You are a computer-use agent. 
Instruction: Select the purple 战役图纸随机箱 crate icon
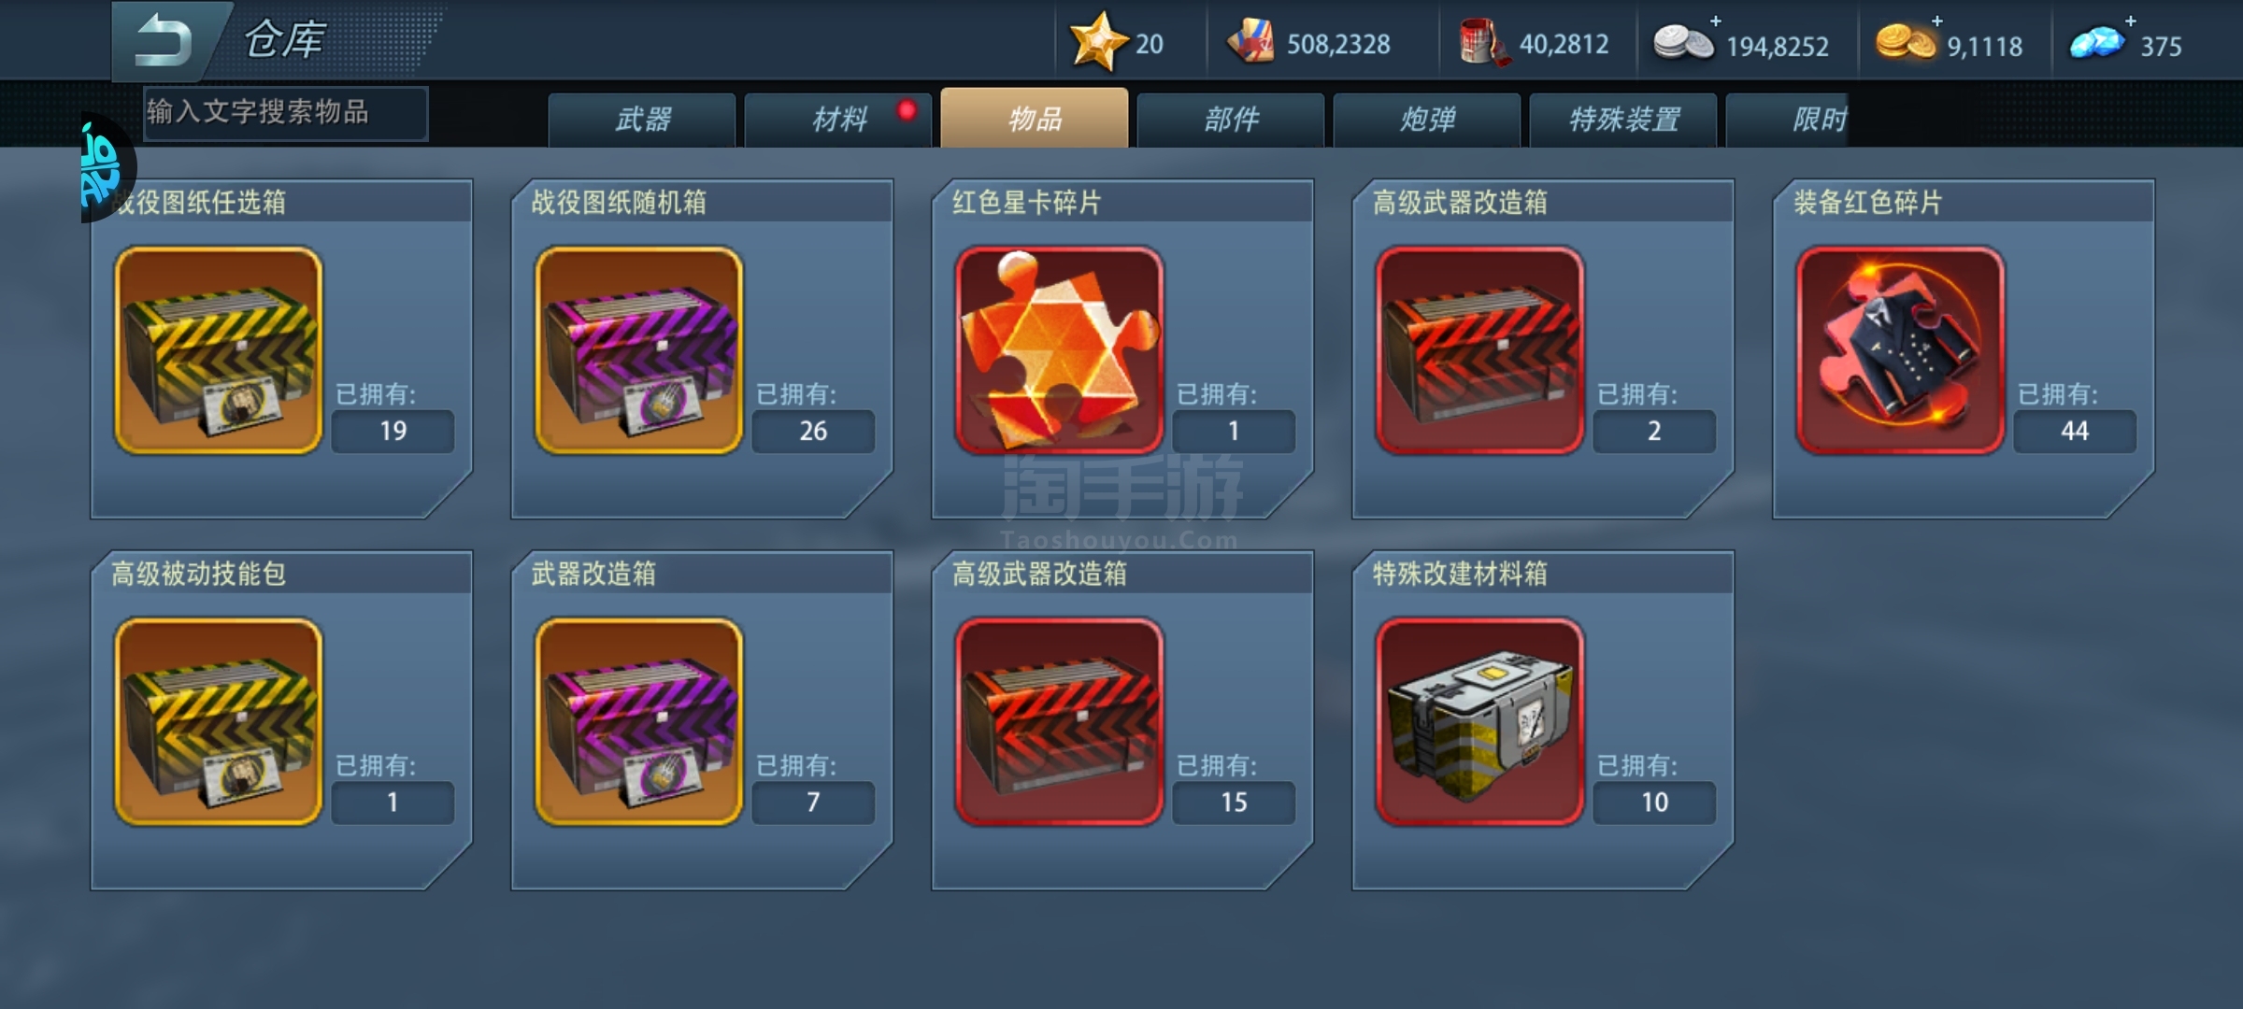[x=639, y=350]
